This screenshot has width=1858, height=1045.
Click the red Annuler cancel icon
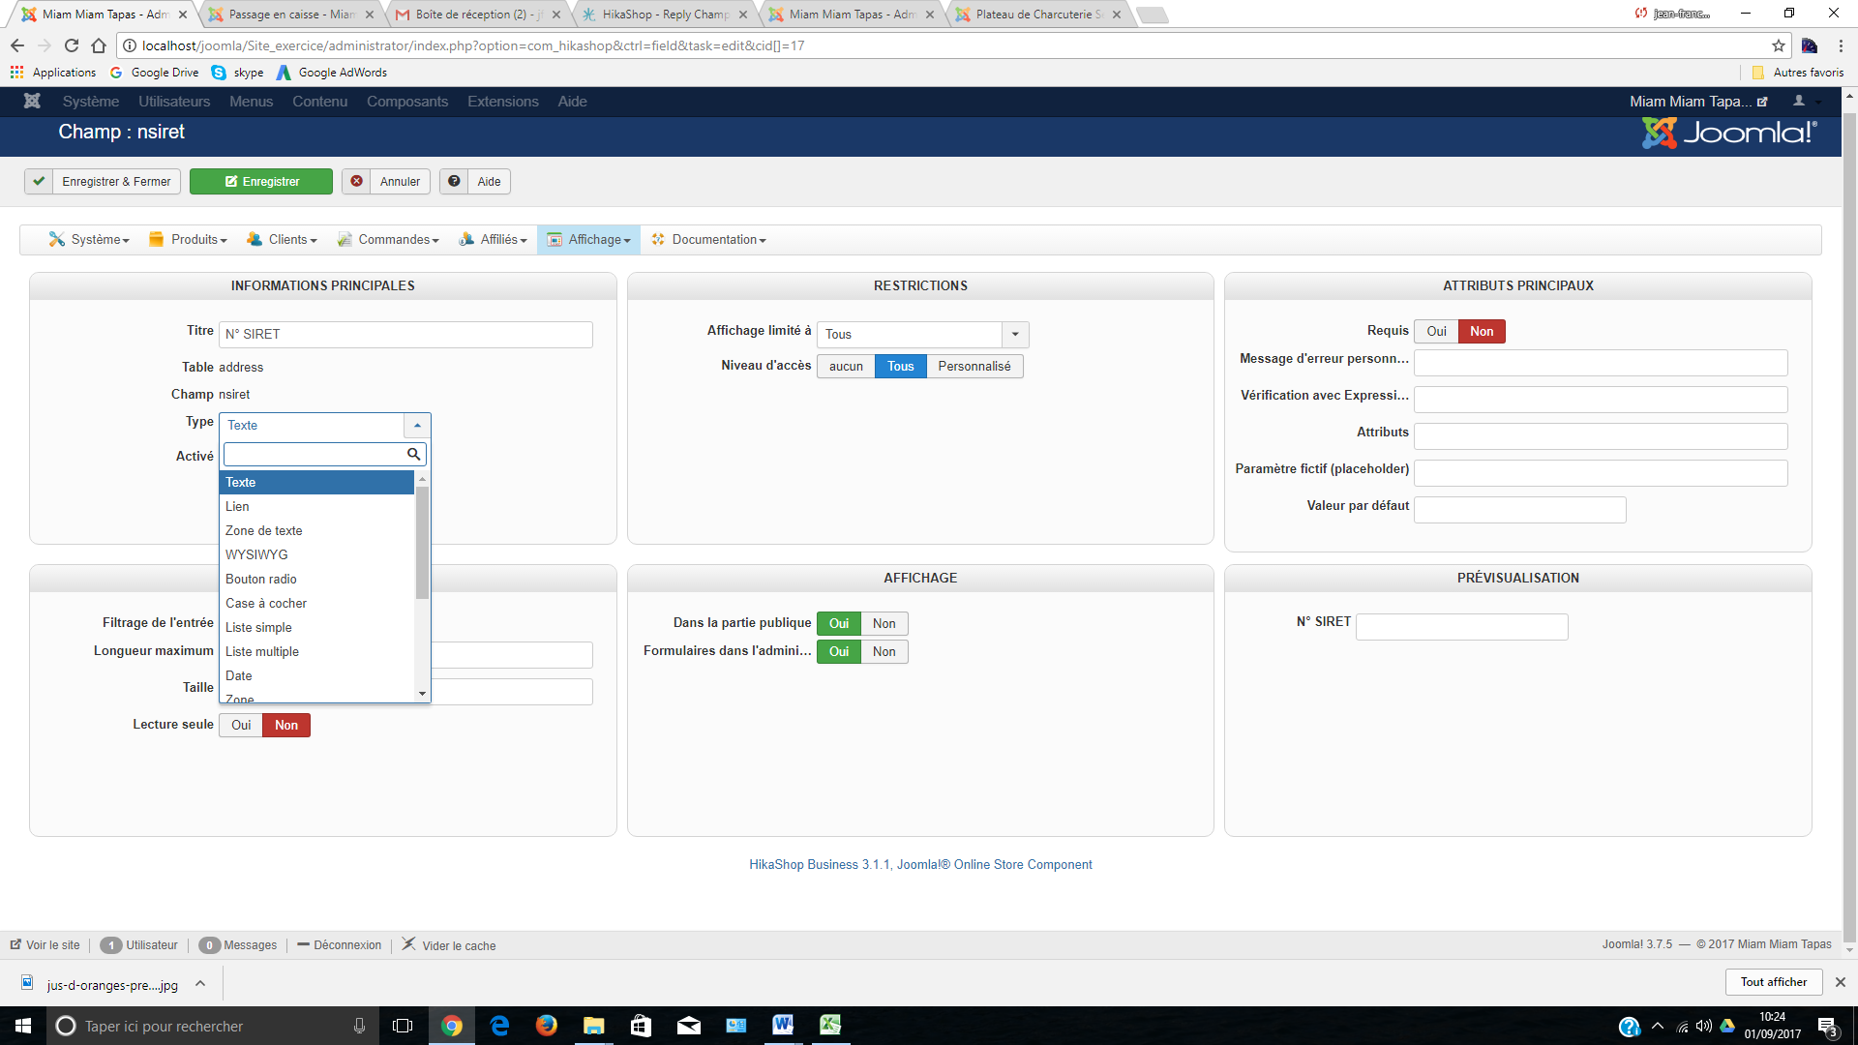pos(356,181)
